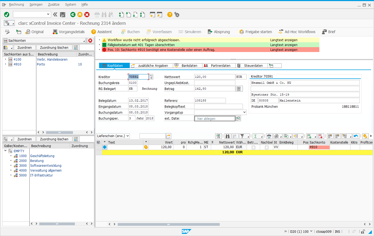
Task: Click the ext. Datei upload icon
Action: click(x=238, y=119)
